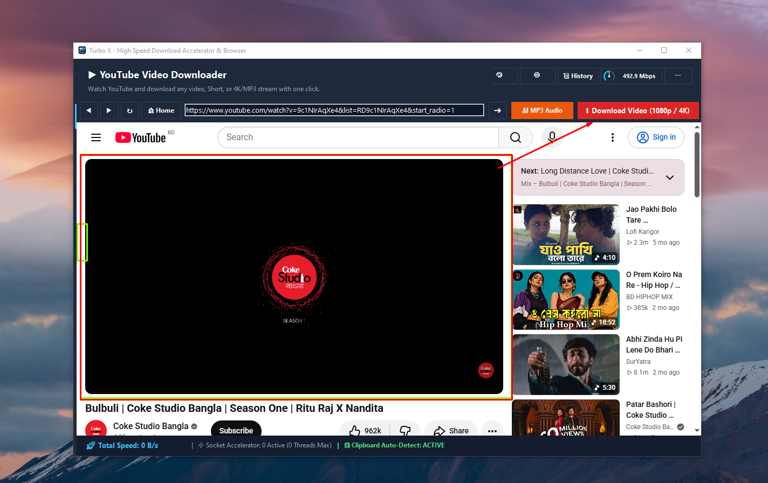Screen dimensions: 768x483
Task: Click the YouTube Search box
Action: 358,137
